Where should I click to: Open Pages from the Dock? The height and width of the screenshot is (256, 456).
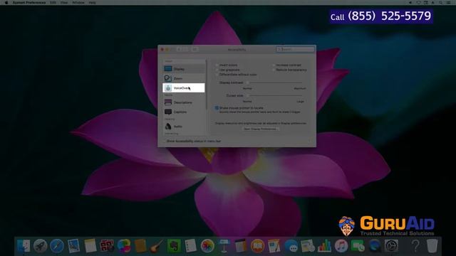tap(274, 246)
